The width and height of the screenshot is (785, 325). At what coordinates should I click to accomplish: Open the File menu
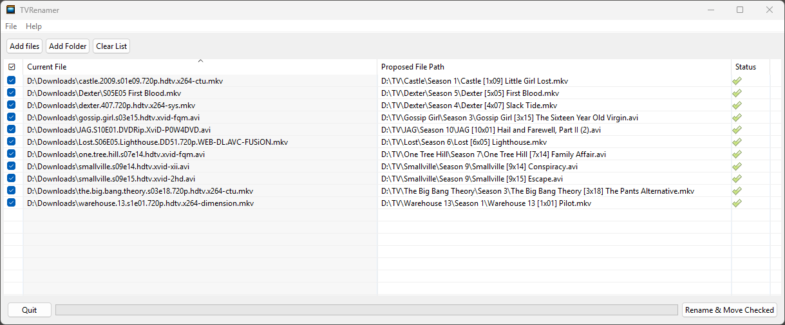[x=11, y=26]
